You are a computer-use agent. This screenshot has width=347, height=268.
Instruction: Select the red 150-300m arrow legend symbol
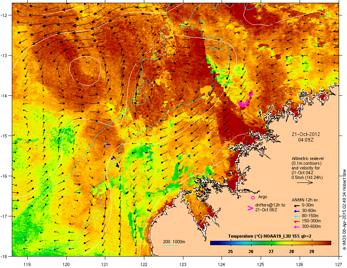[297, 221]
